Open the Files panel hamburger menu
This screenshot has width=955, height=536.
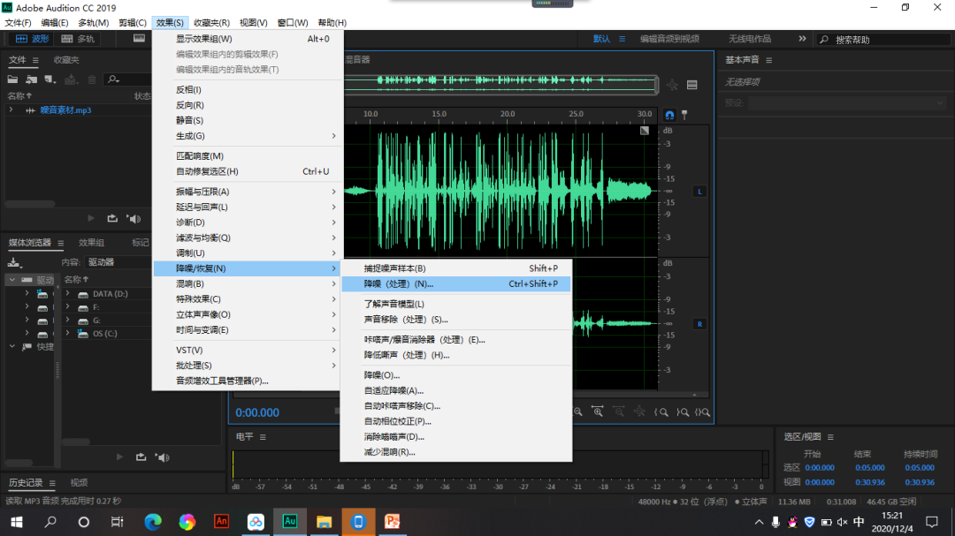(35, 60)
